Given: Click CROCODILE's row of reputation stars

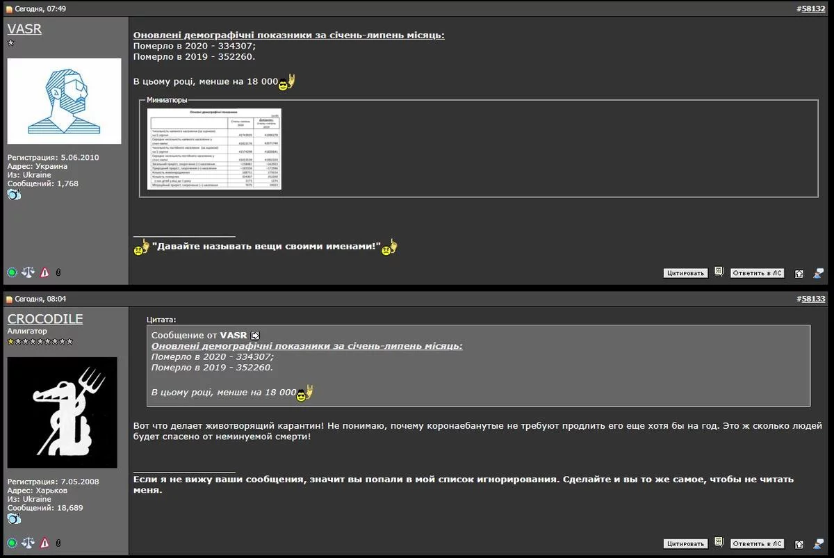Looking at the screenshot, I should 40,342.
